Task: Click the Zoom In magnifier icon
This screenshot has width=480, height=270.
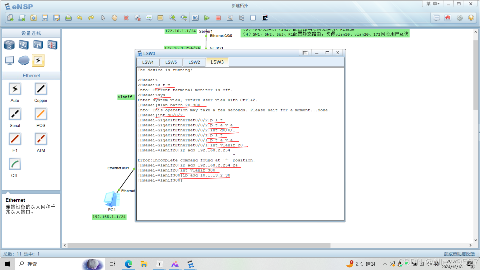Action: point(172,18)
